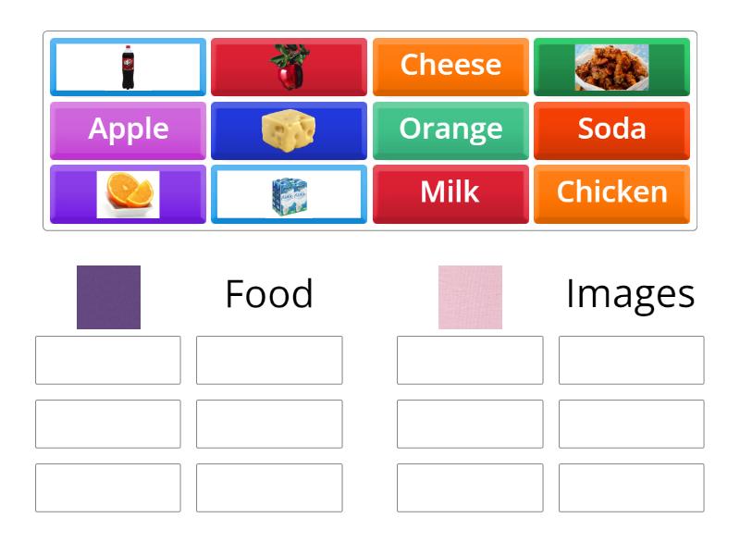Click the cheese wedge picture tile
This screenshot has height=555, width=740.
[288, 129]
